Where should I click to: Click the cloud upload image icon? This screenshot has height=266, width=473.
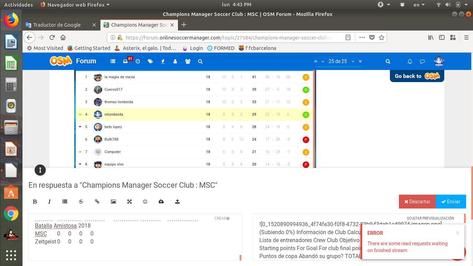[161, 202]
